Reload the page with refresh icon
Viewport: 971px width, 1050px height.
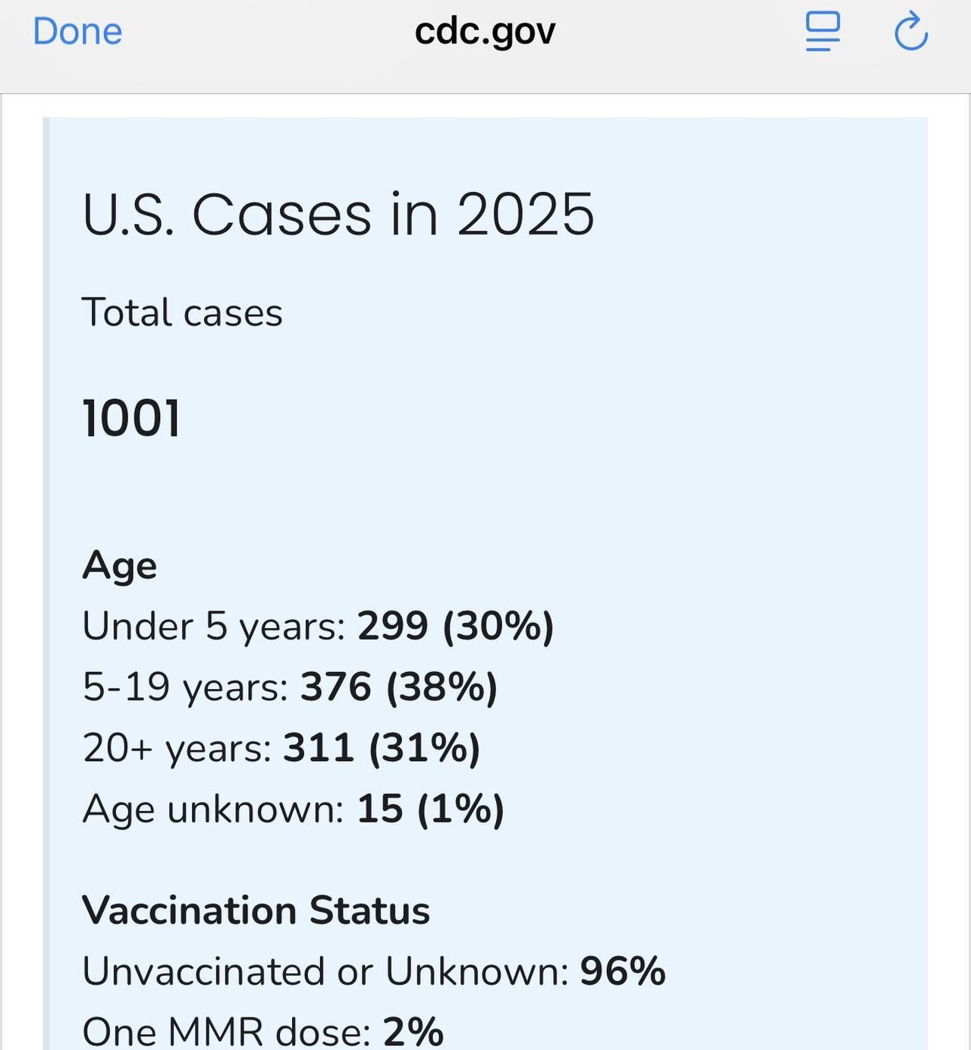tap(911, 32)
